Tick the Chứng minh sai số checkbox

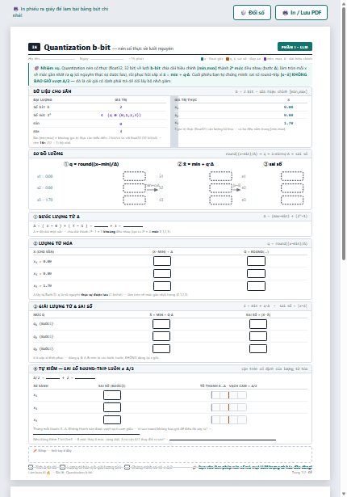pyautogui.click(x=127, y=467)
